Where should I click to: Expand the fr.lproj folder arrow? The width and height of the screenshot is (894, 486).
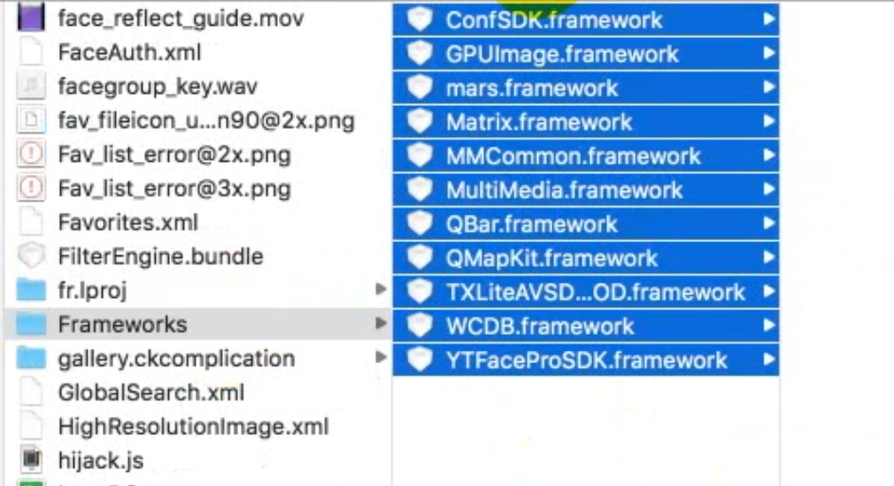tap(381, 289)
